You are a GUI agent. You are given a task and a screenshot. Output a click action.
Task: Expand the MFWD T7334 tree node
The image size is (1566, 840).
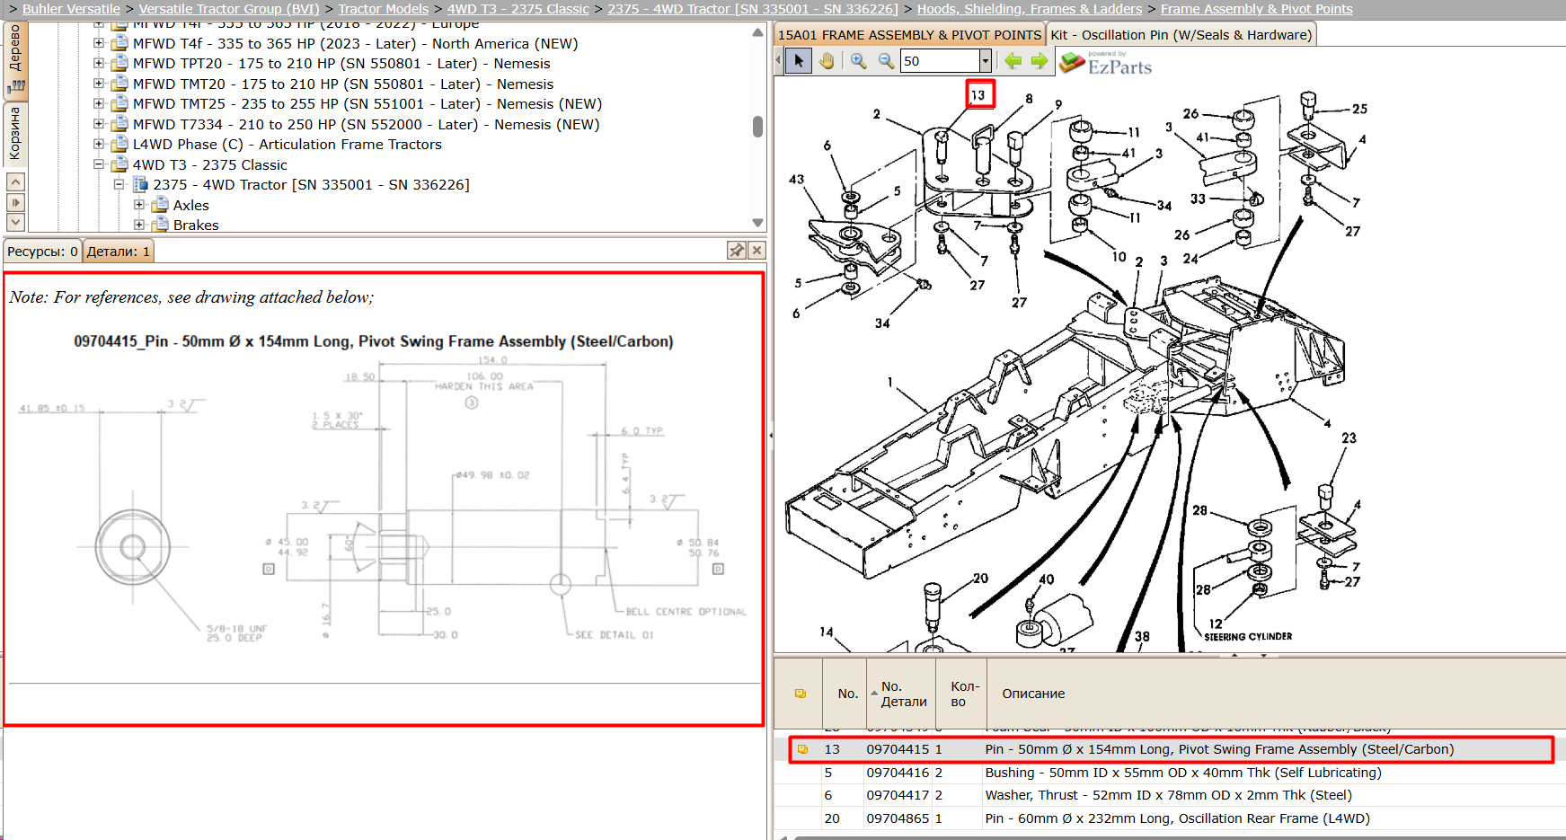coord(99,124)
